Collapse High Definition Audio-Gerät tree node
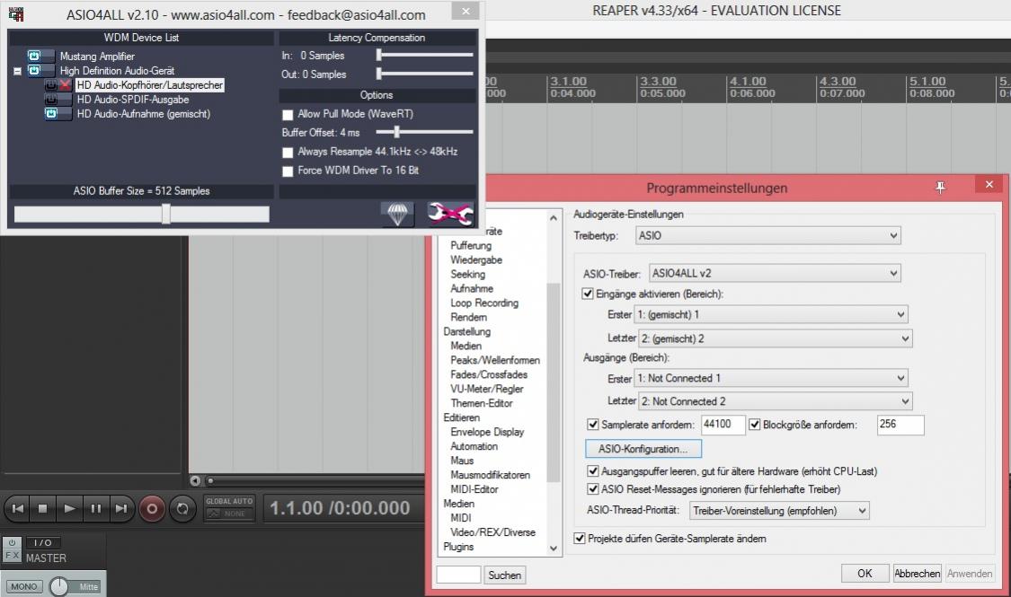This screenshot has width=1011, height=597. tap(17, 71)
